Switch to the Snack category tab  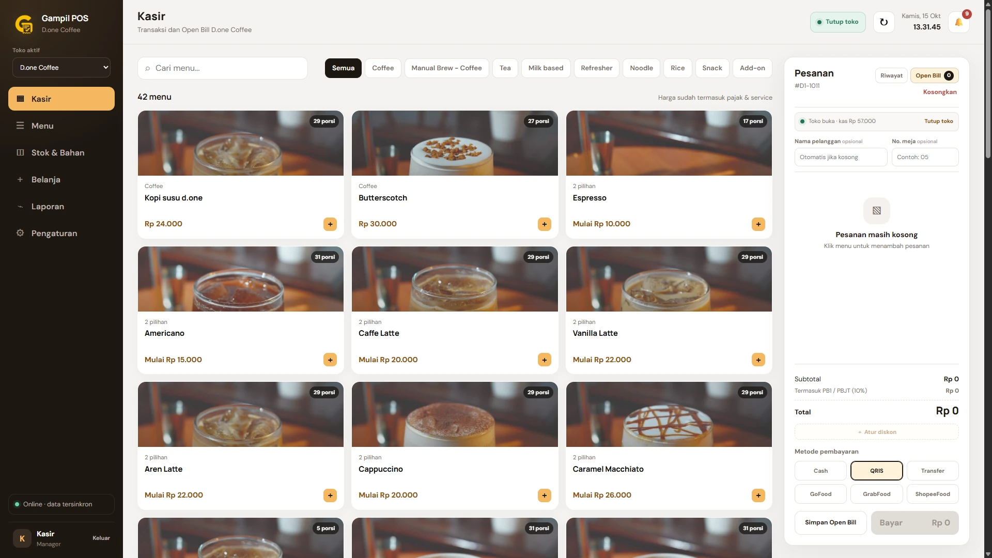(x=712, y=68)
